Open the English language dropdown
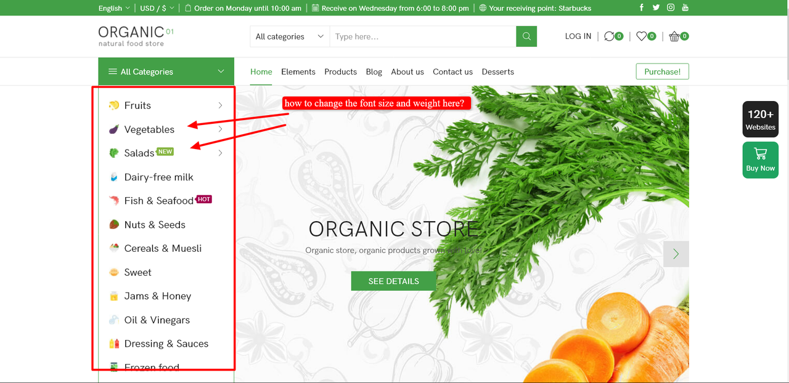Viewport: 789px width, 383px height. pos(114,8)
